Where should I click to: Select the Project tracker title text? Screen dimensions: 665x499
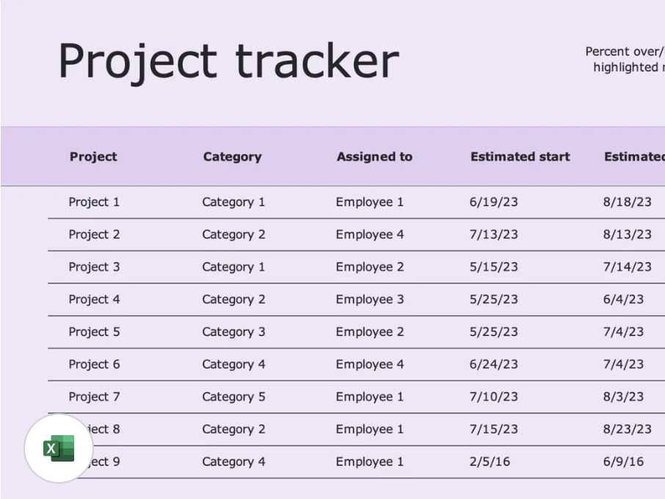point(228,61)
